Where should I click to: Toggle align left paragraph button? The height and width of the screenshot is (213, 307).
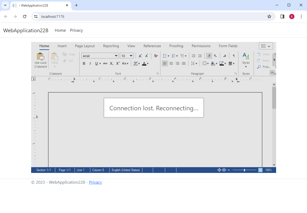(165, 63)
